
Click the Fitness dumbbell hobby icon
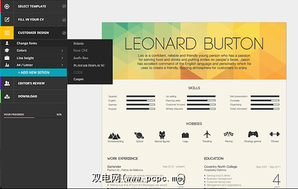pos(275,134)
